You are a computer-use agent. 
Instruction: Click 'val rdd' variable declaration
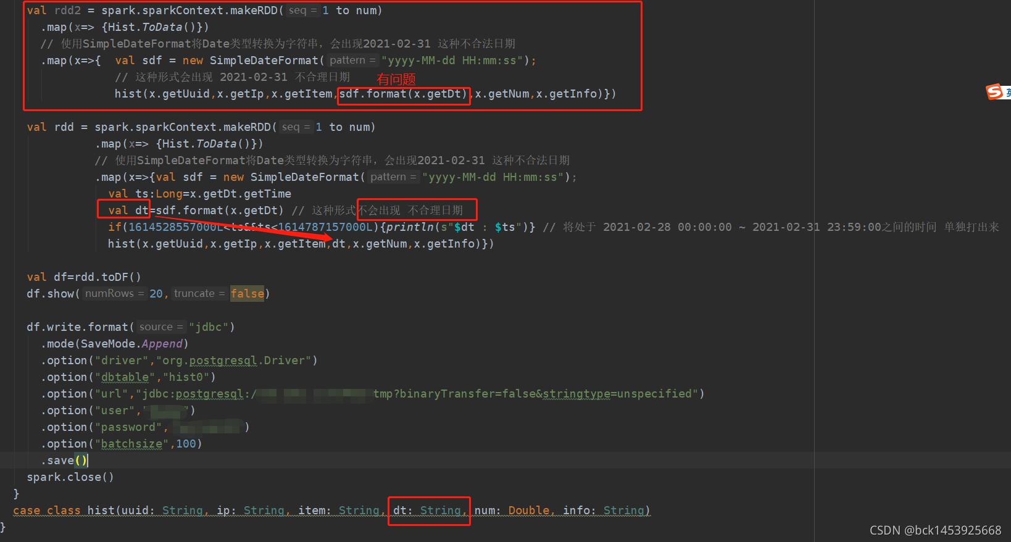51,127
